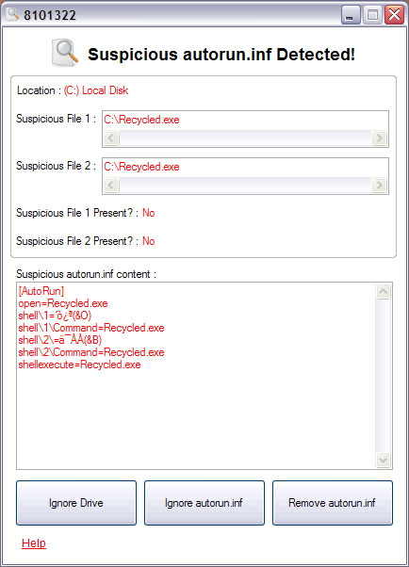Image resolution: width=409 pixels, height=567 pixels.
Task: Close the 8101322 window
Action: click(x=394, y=15)
